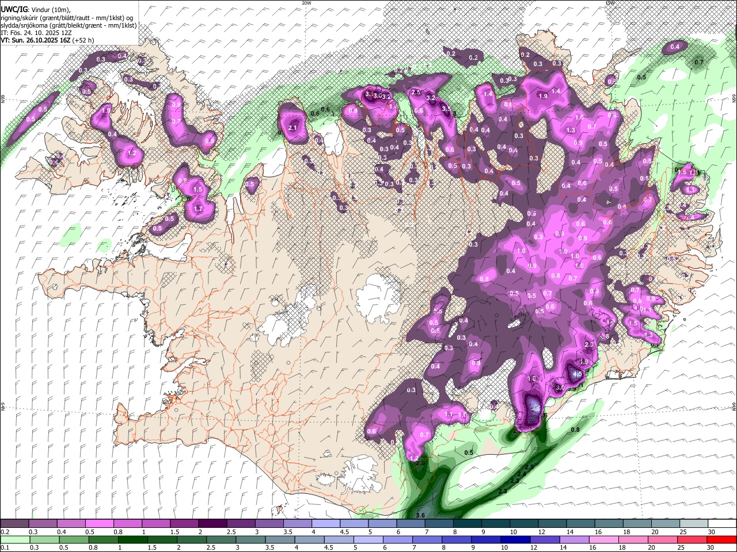This screenshot has width=737, height=552.
Task: Click the "1.7" snowfall value on the map
Action: (199, 209)
